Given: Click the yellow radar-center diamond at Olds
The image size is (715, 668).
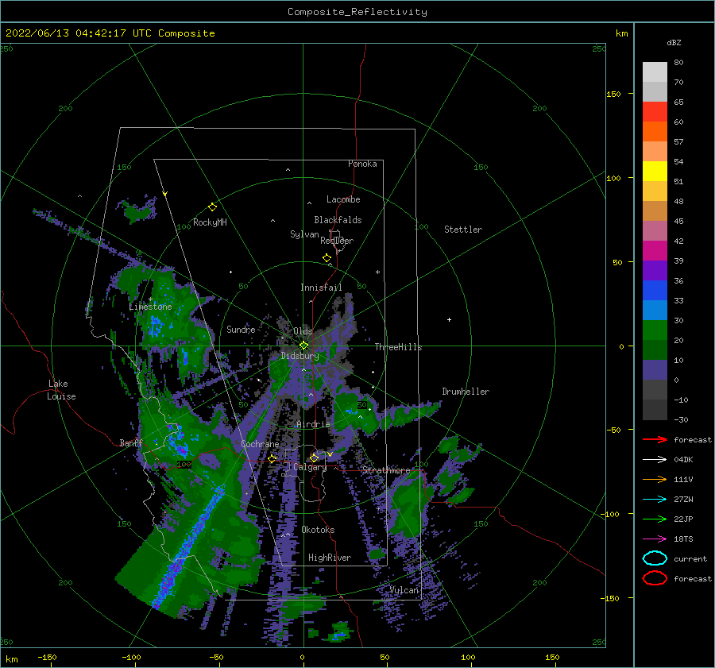Looking at the screenshot, I should point(303,346).
